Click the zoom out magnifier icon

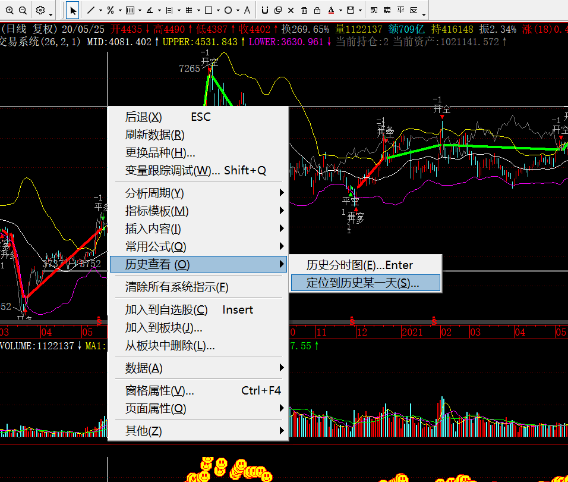click(23, 10)
